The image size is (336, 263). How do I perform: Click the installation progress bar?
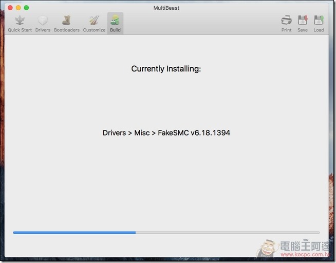[x=166, y=232]
